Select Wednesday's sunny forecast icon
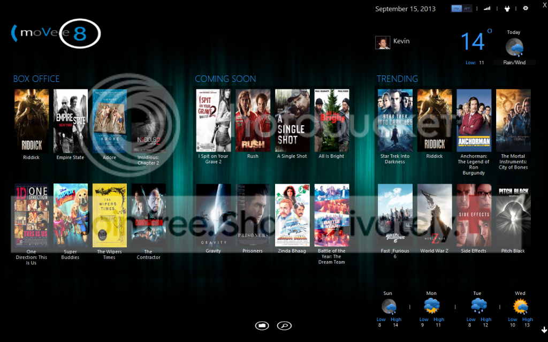The image size is (548, 342). point(520,307)
